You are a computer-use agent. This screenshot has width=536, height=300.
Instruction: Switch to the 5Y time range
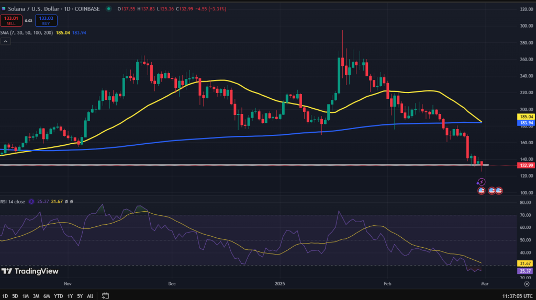[80, 296]
